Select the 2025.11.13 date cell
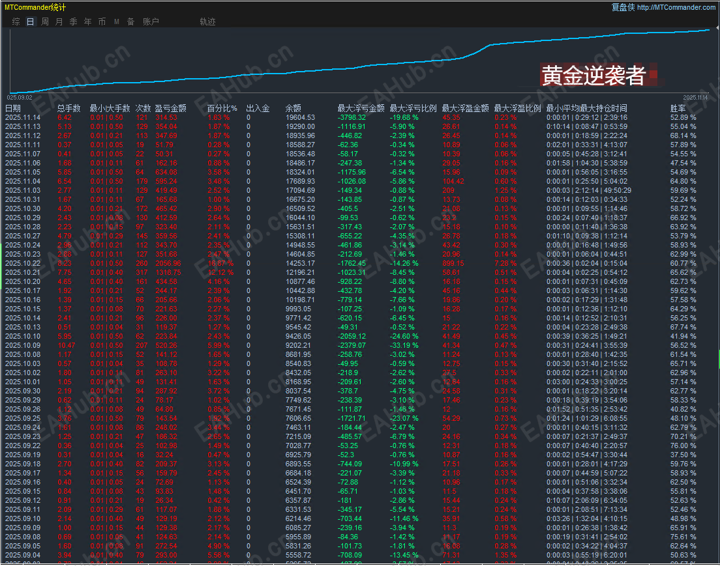Viewport: 720px width, 566px height. [23, 126]
